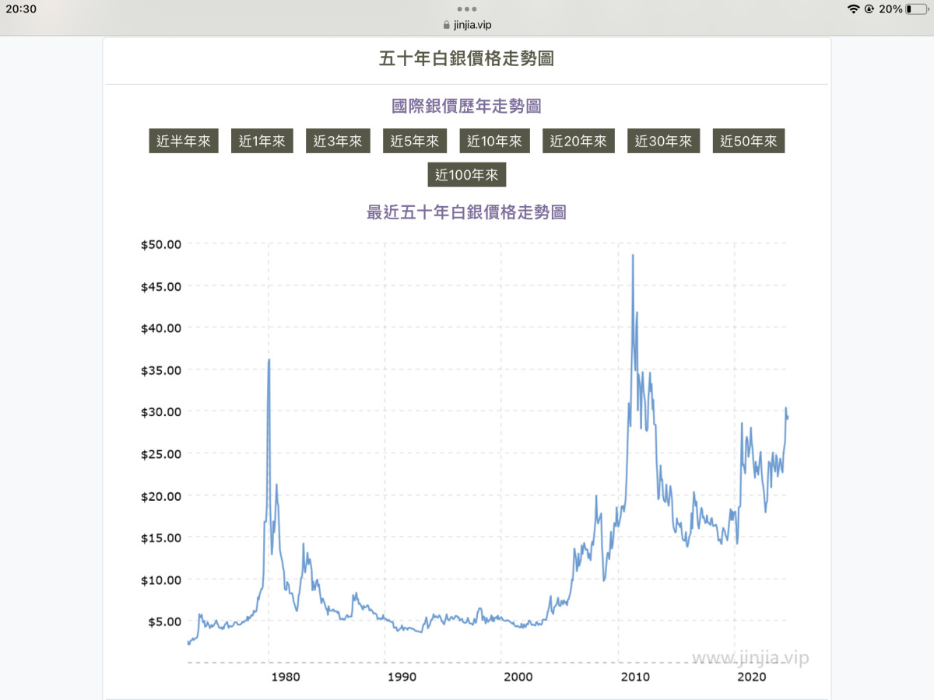Click the 2011 peak near $48 on chart
Screen dimensions: 934x700
(633, 256)
